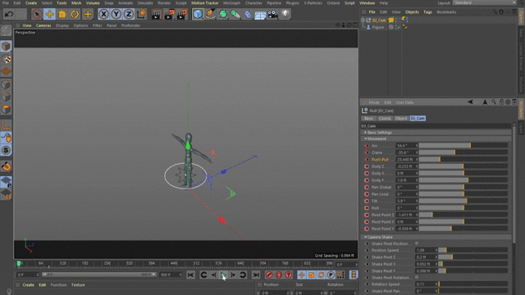Image resolution: width=525 pixels, height=295 pixels.
Task: Expand DJ_Cam object tree node
Action: 363,20
